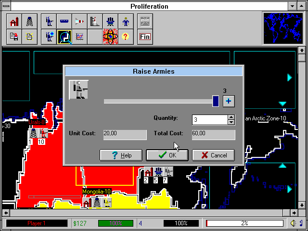The width and height of the screenshot is (308, 231).
Task: Click the slider thumb in Raise Armies
Action: click(216, 101)
